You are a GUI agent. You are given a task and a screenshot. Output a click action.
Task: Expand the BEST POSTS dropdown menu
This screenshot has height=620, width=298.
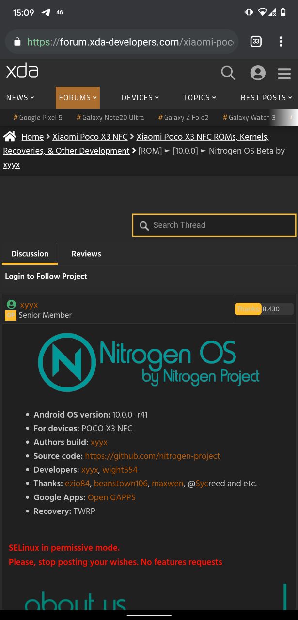pos(267,97)
